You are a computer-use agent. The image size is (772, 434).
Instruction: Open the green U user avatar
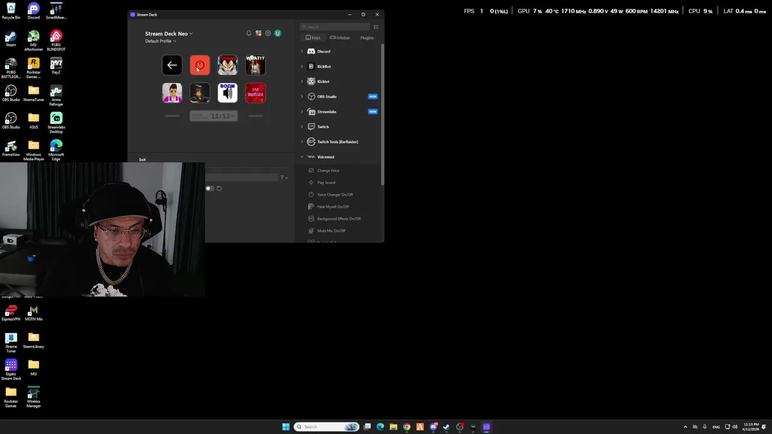tap(277, 33)
